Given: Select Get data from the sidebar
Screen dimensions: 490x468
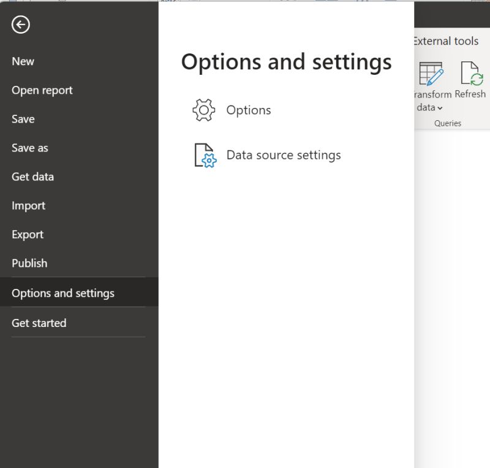Looking at the screenshot, I should [x=32, y=176].
